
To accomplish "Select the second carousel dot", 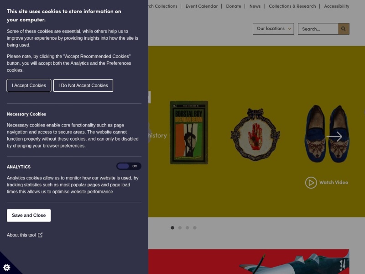I will point(180,227).
